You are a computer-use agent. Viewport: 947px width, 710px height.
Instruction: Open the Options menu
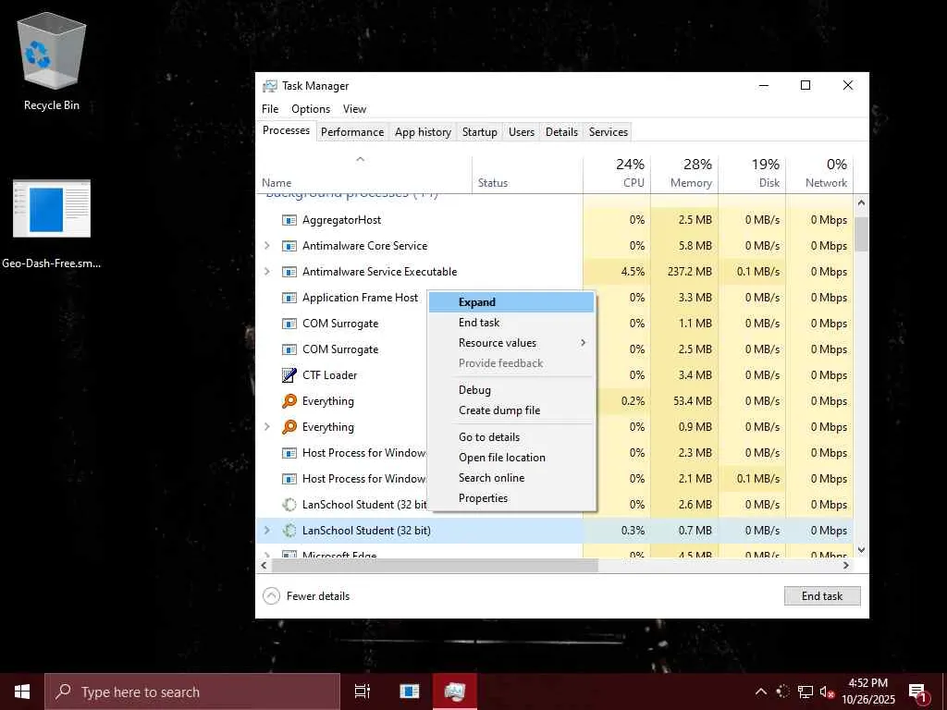tap(311, 109)
